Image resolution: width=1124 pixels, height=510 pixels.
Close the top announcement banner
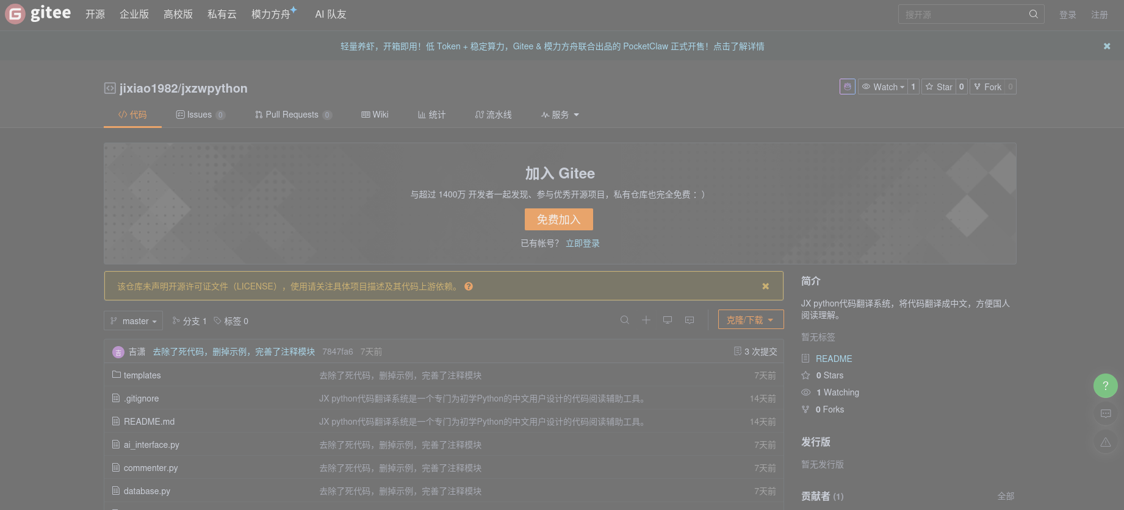pyautogui.click(x=1106, y=46)
